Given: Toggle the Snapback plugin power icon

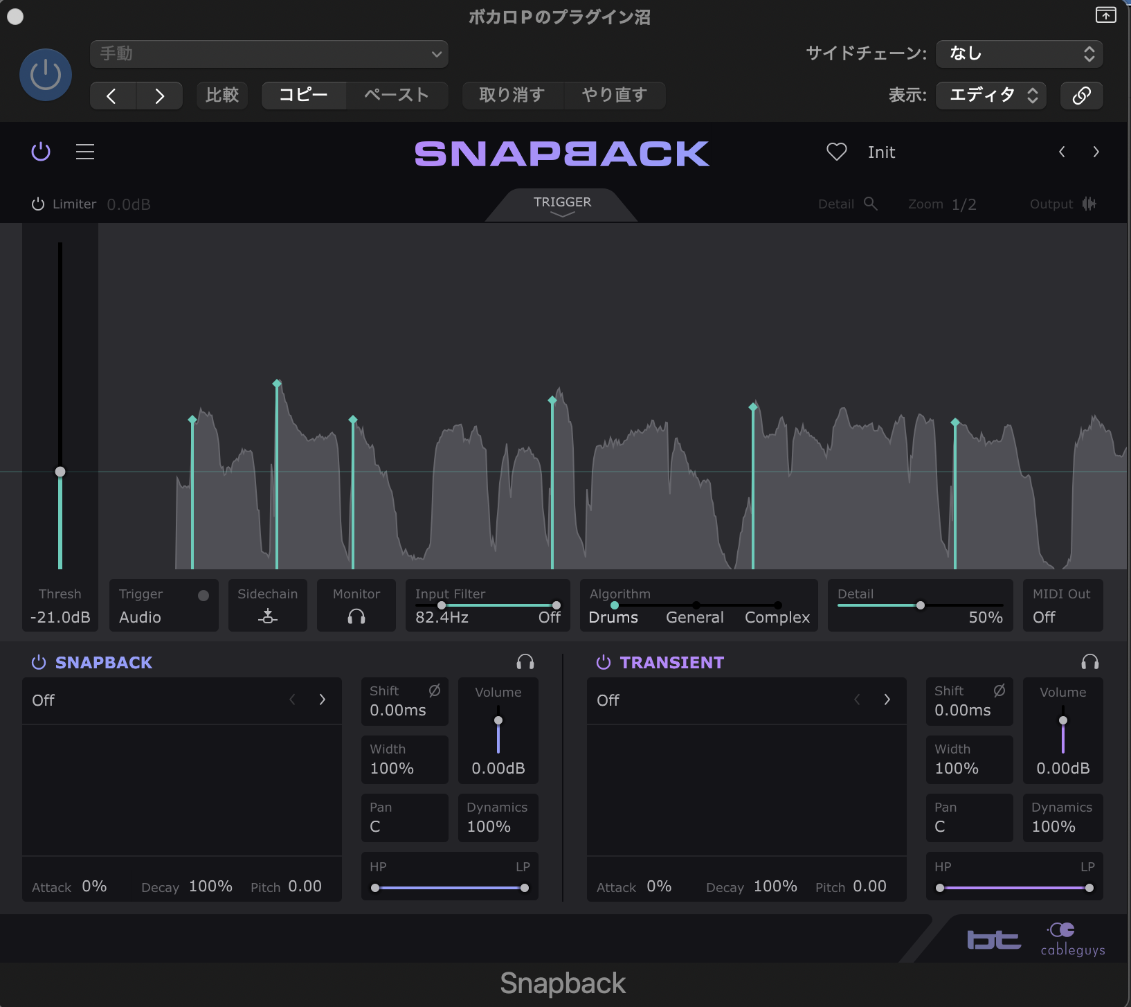Looking at the screenshot, I should point(41,152).
